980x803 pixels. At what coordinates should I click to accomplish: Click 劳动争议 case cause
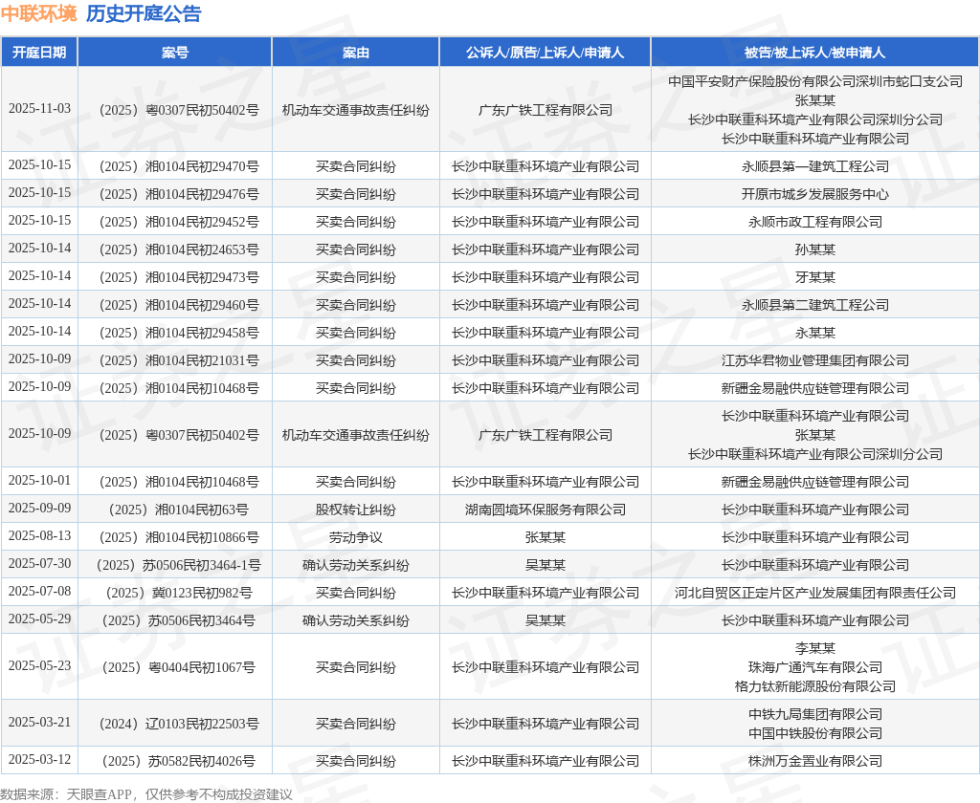coord(356,537)
